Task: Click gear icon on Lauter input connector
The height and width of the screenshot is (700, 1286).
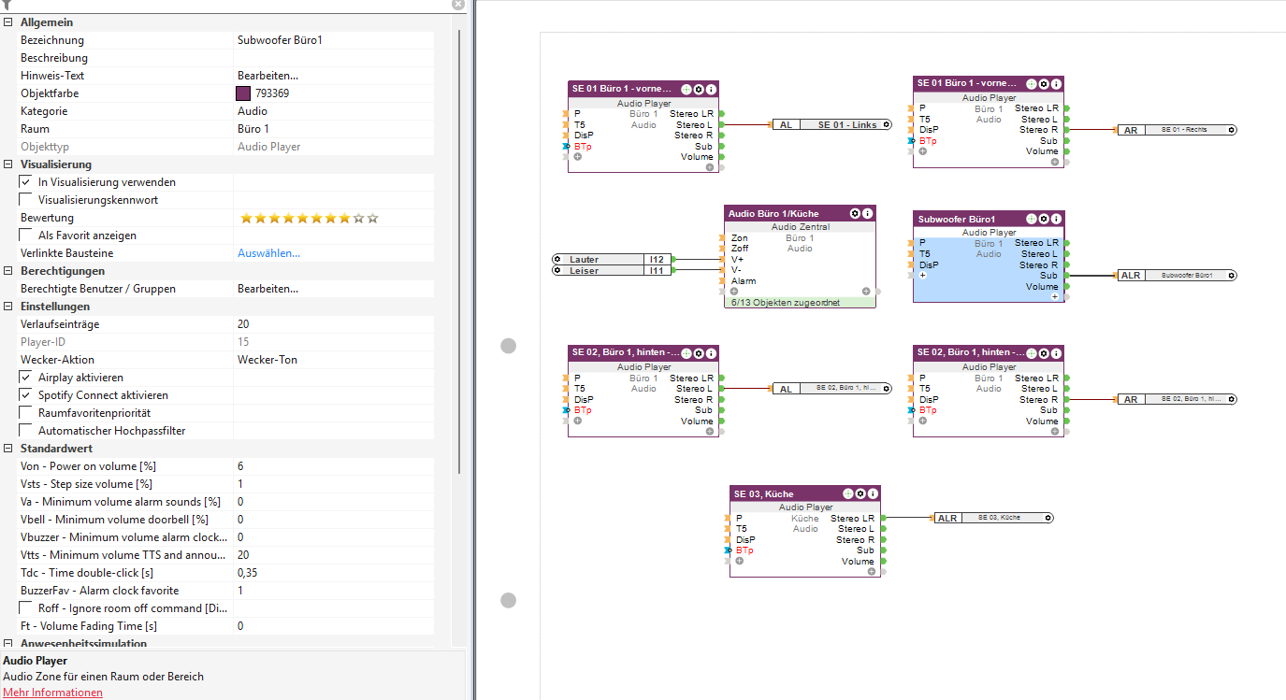Action: coord(556,259)
